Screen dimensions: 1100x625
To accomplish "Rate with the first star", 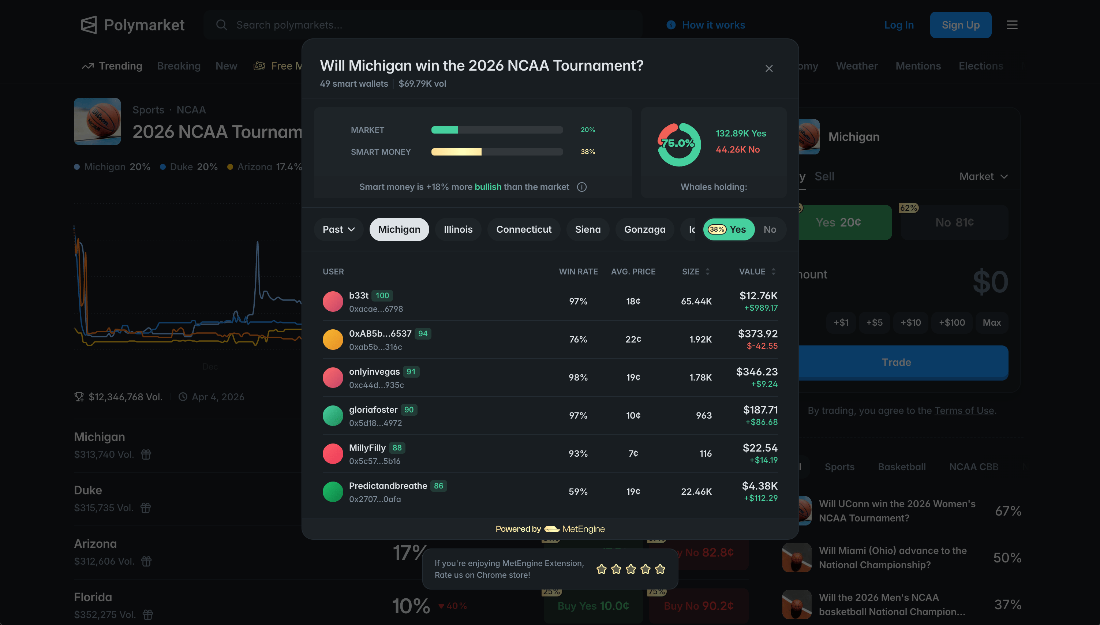I will coord(601,569).
